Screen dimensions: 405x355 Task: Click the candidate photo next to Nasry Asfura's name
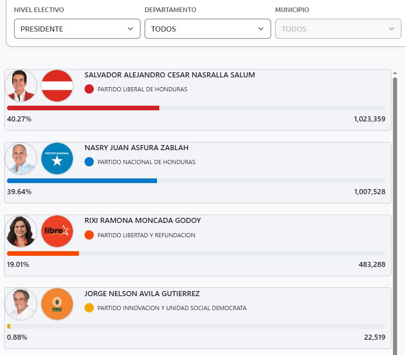21,158
